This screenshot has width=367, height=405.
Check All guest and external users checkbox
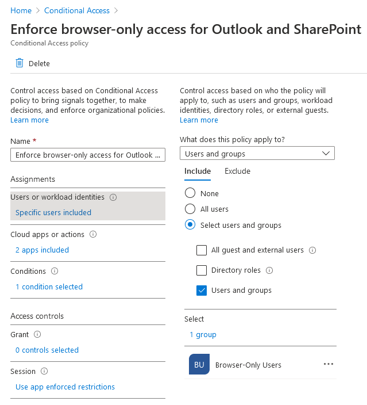tap(202, 250)
